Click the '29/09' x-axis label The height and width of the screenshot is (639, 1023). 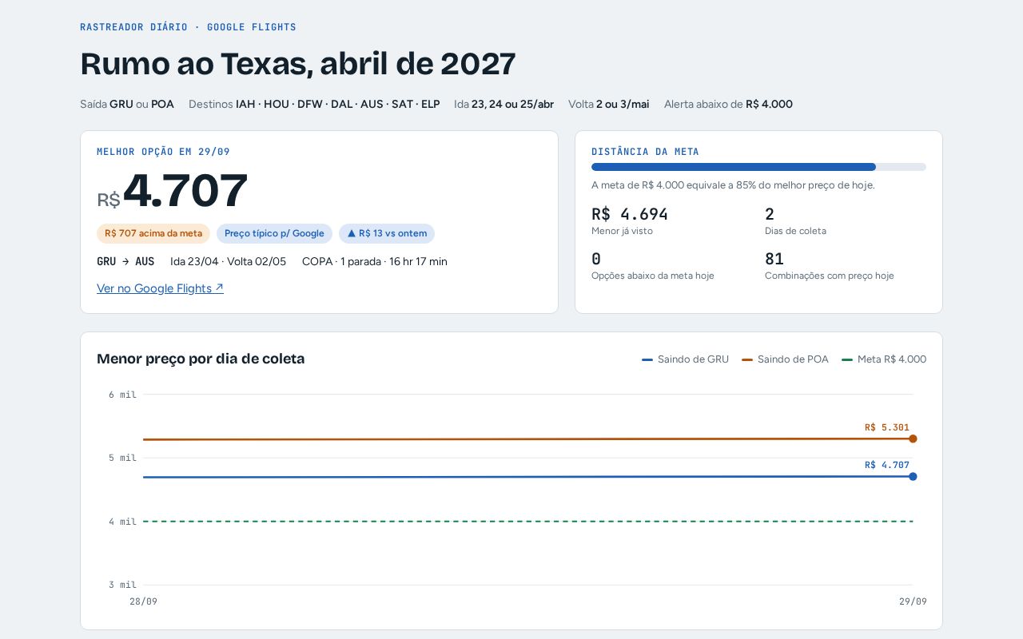[x=913, y=601]
